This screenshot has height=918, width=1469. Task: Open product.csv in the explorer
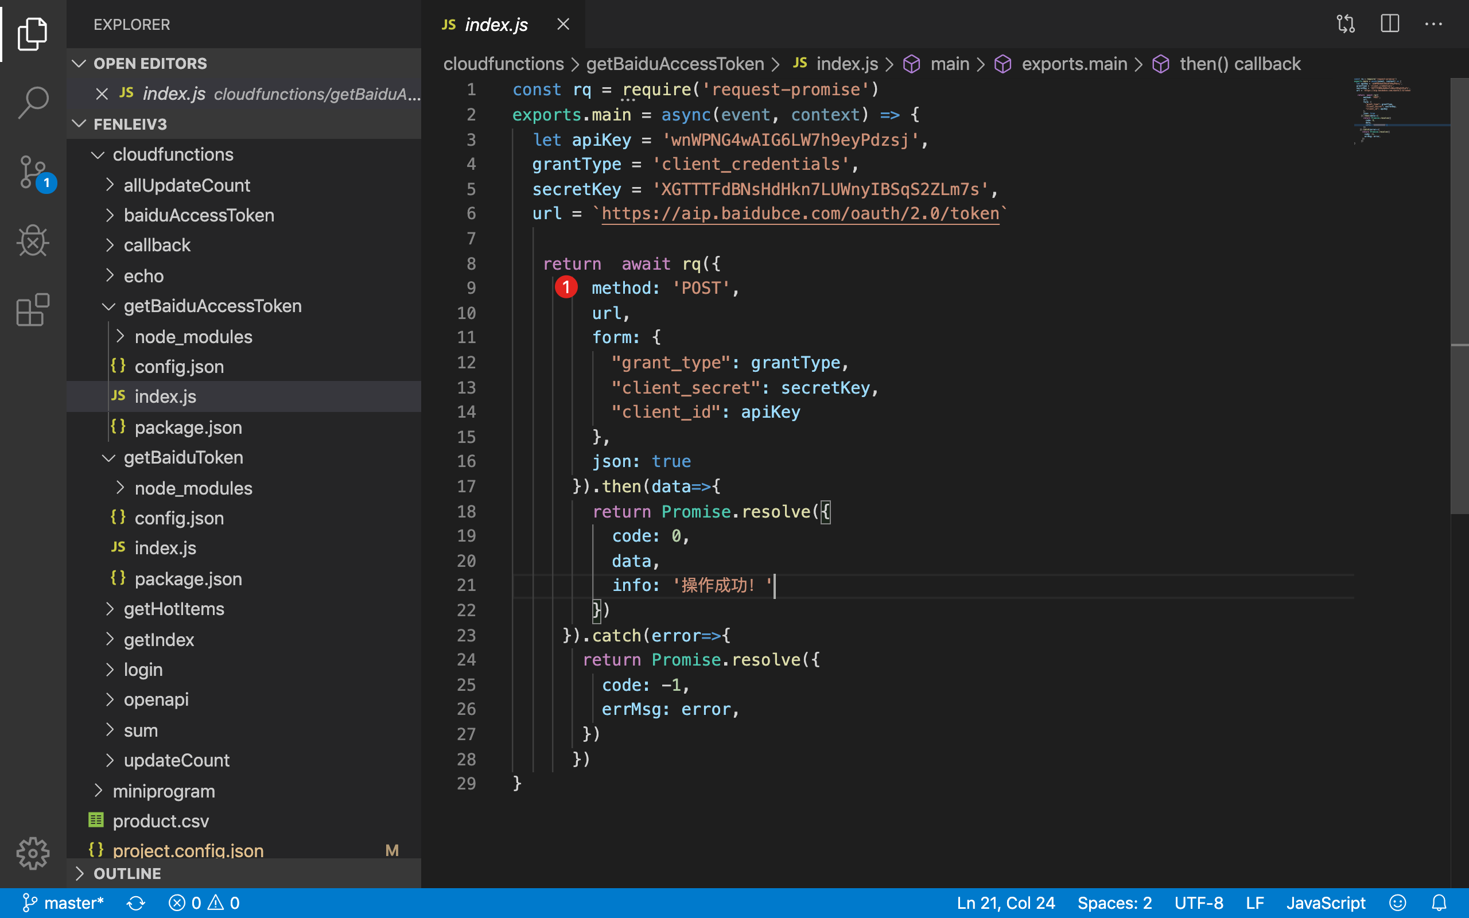tap(160, 821)
